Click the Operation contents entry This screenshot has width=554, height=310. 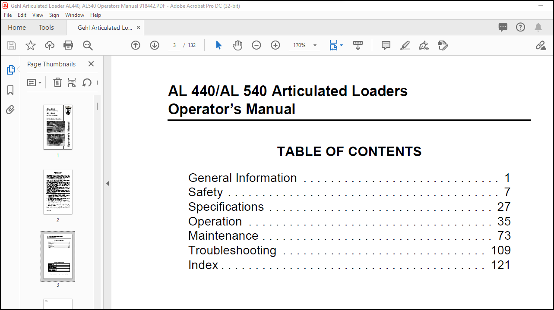click(x=349, y=221)
